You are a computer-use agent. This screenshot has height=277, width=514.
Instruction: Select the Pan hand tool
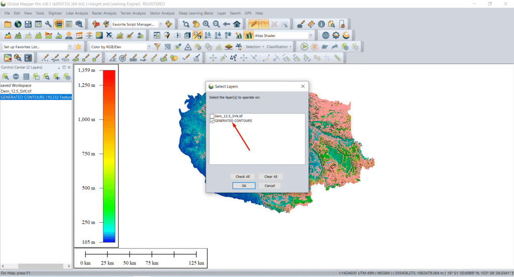click(x=196, y=24)
